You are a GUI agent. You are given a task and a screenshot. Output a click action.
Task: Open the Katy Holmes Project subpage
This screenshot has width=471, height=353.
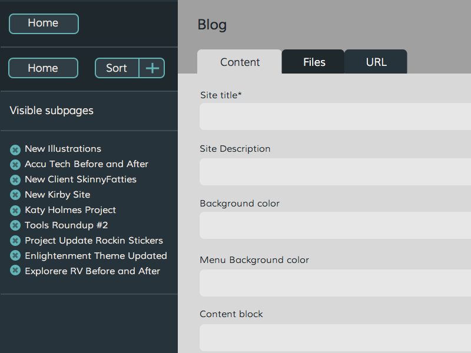pyautogui.click(x=70, y=210)
